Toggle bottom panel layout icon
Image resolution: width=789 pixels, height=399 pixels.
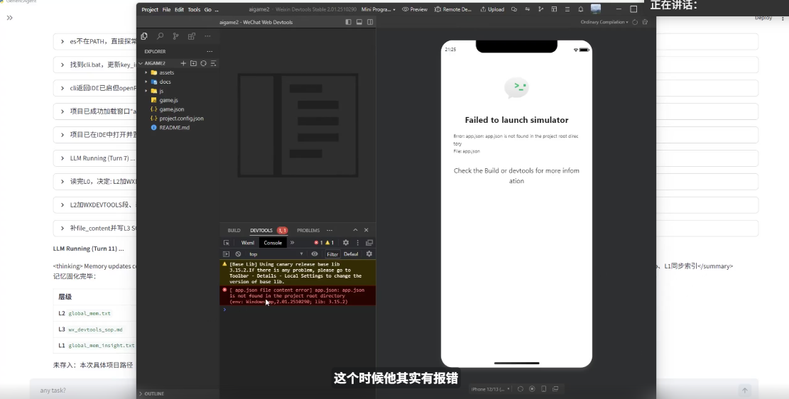coord(359,22)
